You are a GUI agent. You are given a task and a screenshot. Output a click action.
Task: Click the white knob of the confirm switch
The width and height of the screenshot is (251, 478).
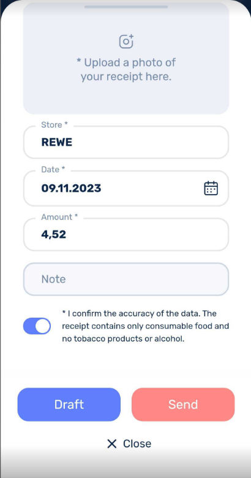click(x=42, y=326)
